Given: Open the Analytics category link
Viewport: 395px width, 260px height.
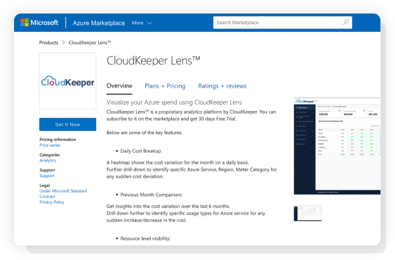Looking at the screenshot, I should pyautogui.click(x=48, y=161).
